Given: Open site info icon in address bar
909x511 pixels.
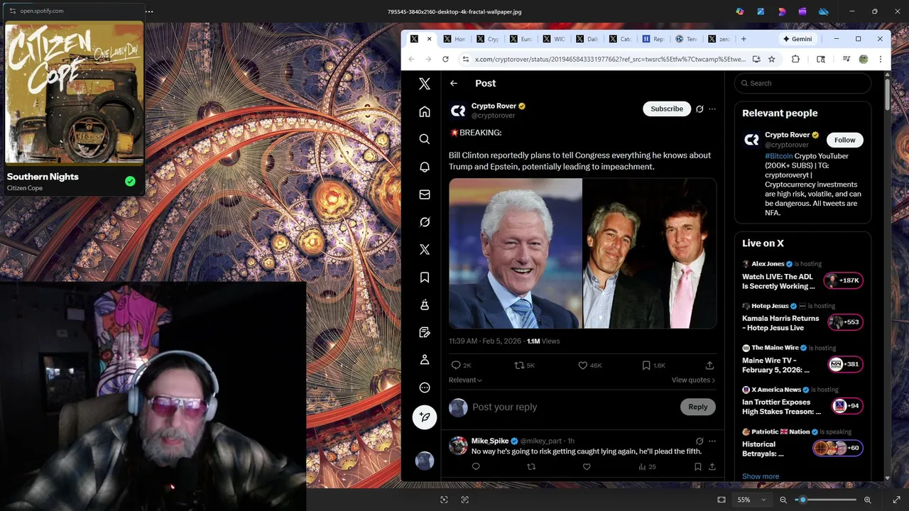Looking at the screenshot, I should [x=465, y=59].
